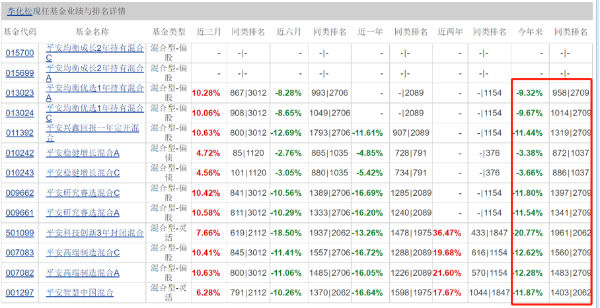The image size is (600, 308).
Task: Select the 4.72% three-month return cell
Action: [208, 153]
